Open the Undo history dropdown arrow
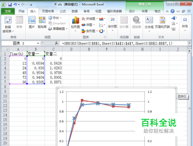The image size is (193, 146). click(19, 5)
